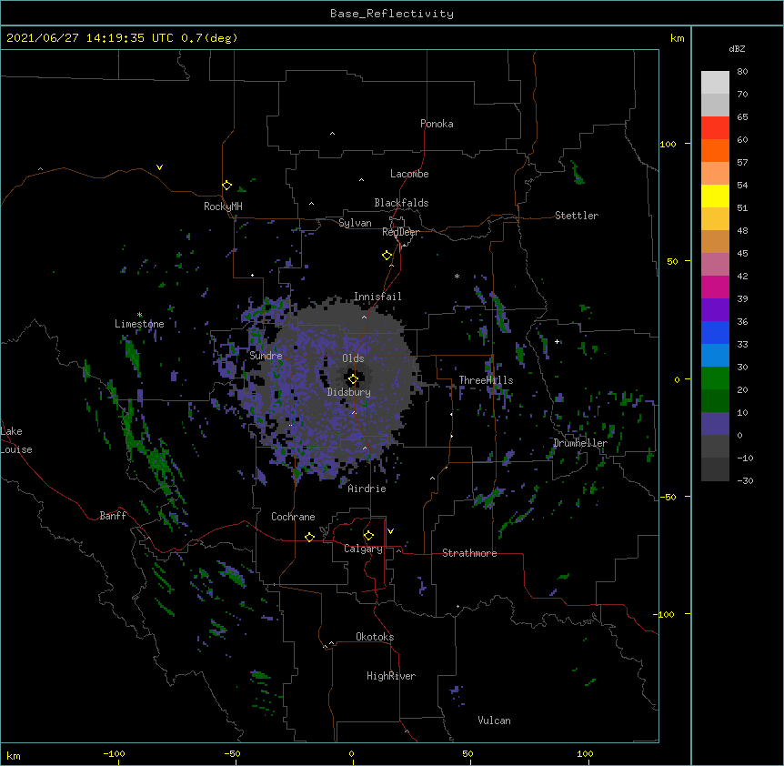The height and width of the screenshot is (766, 784).
Task: Pick the bright green 20-30 dBZ legend swatch
Action: 715,378
